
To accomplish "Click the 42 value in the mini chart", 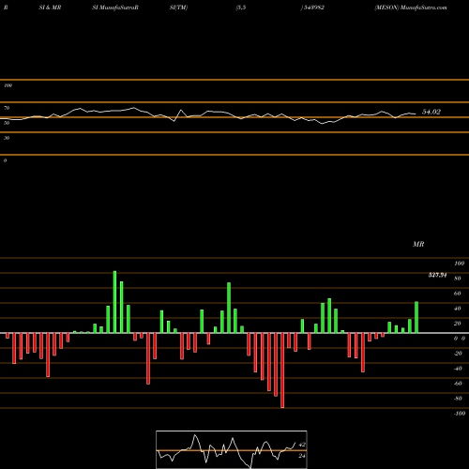I will coord(302,445).
